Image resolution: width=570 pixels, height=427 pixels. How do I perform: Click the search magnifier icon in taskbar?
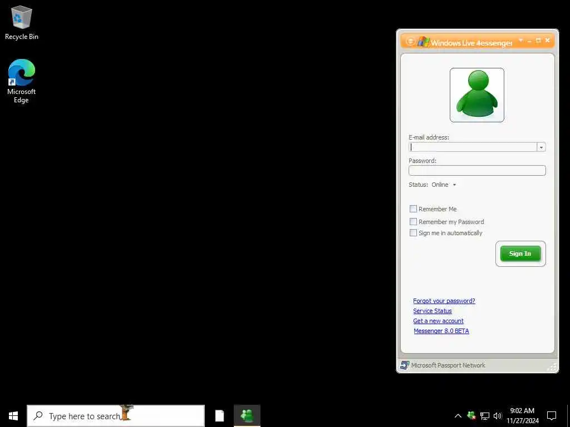(x=38, y=416)
